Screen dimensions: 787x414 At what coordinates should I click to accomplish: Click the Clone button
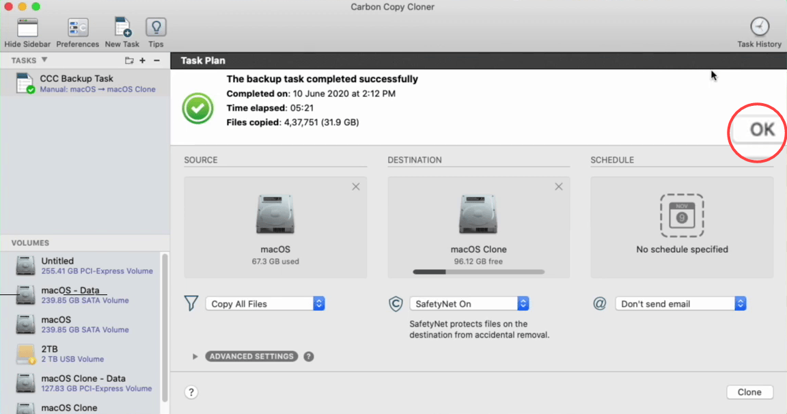749,392
